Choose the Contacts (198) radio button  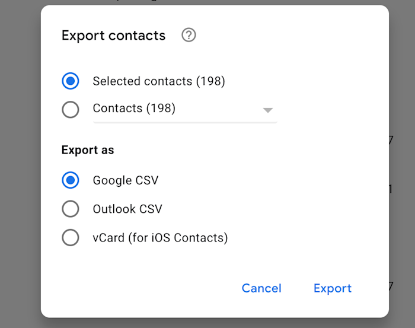[71, 109]
